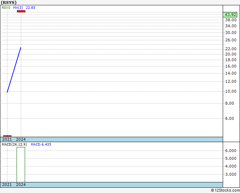Select the RSYS legend label
The image size is (240, 193).
[x=6, y=8]
